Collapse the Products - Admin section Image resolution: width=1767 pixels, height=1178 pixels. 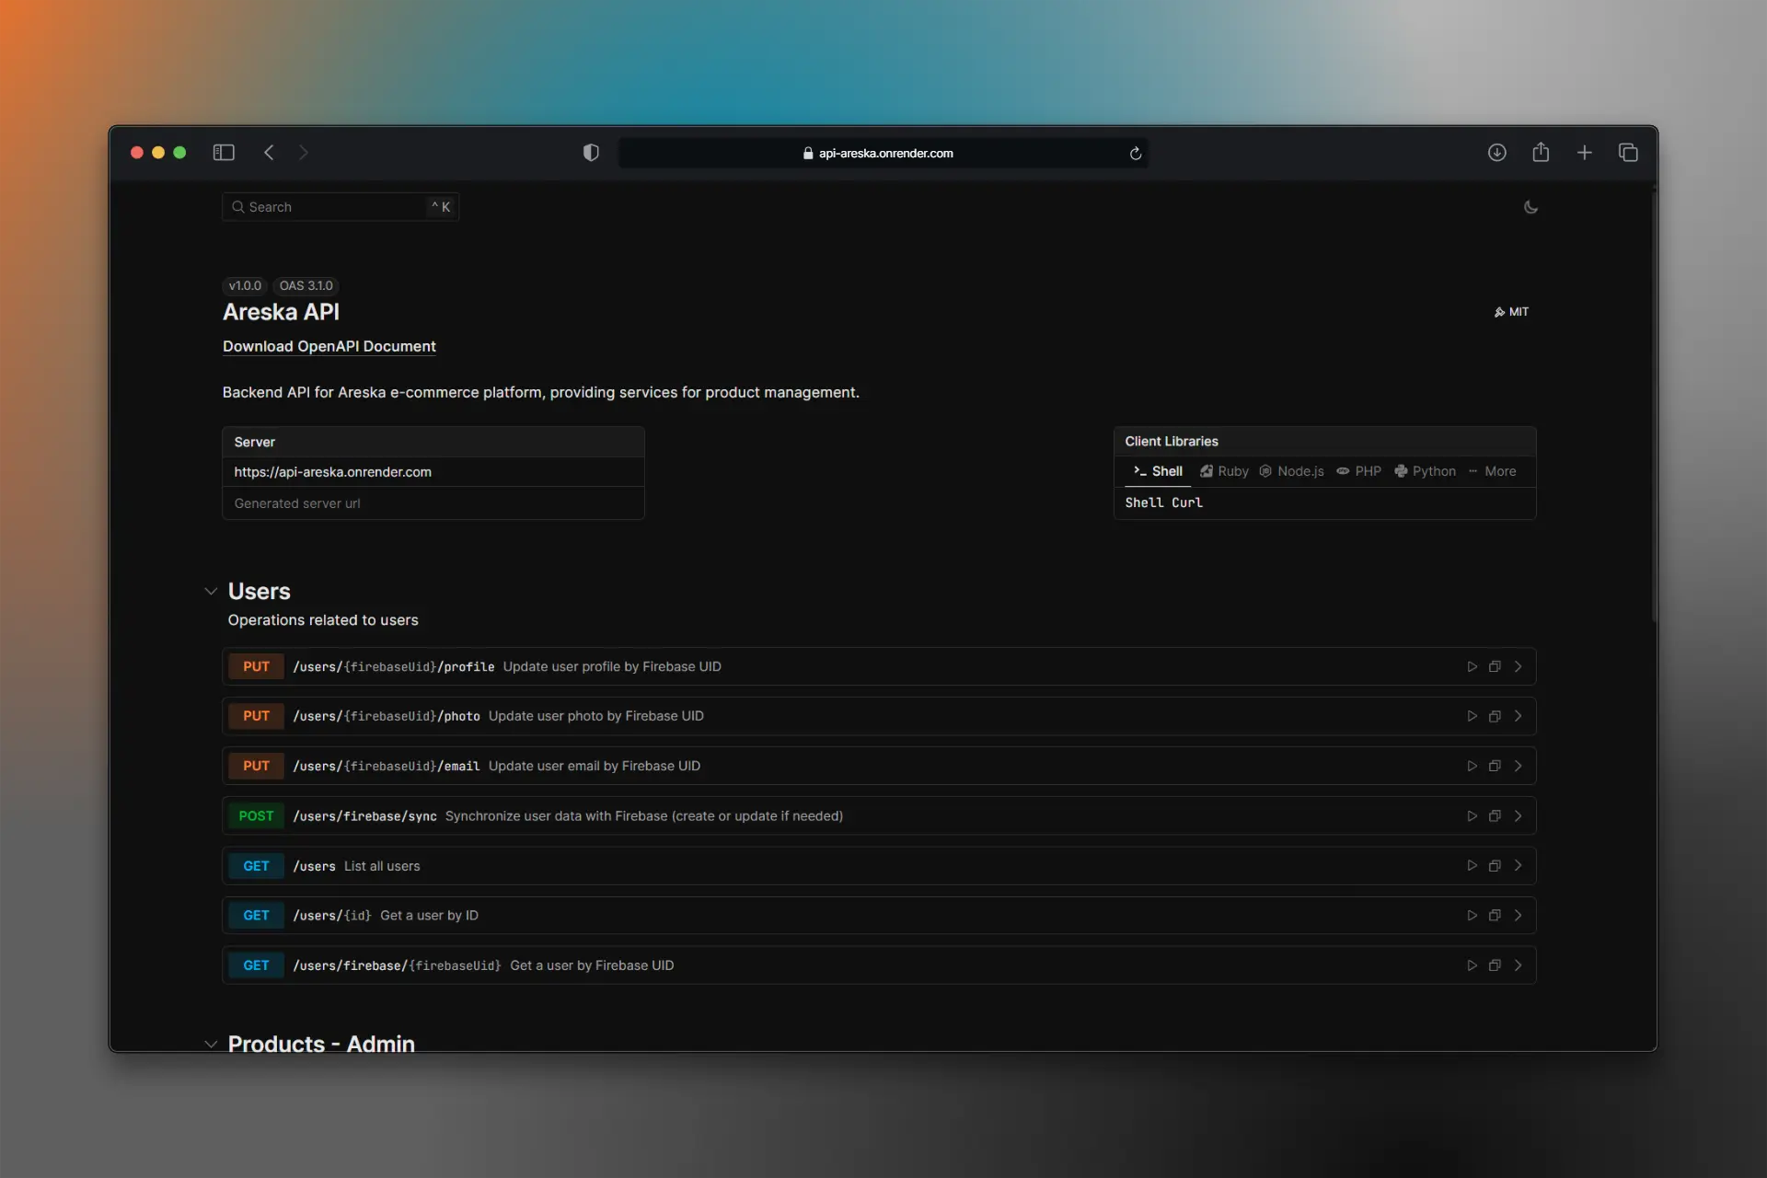coord(211,1045)
